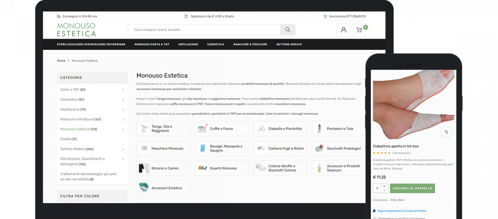
Task: Increase quantity with the plus stepper
Action: pos(384,186)
